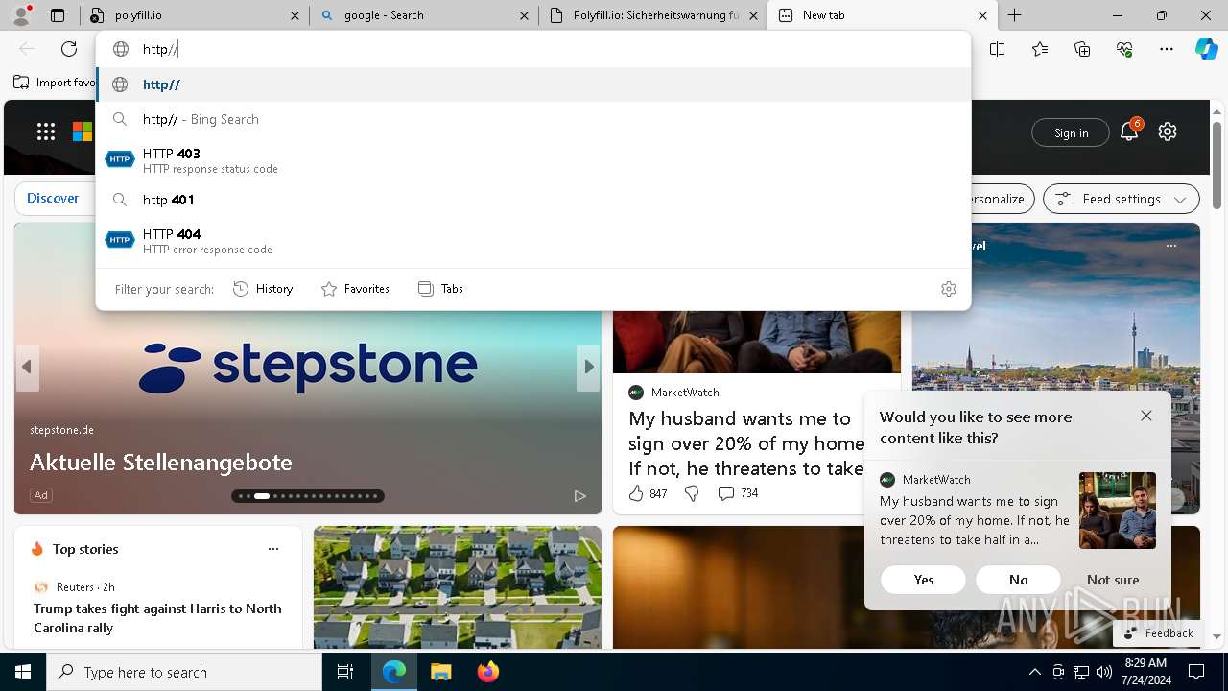Open the volume control in tray
Viewport: 1228px width, 691px height.
click(1103, 672)
